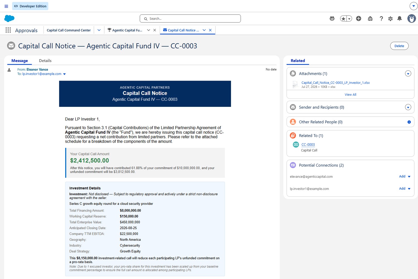Image resolution: width=418 pixels, height=279 pixels.
Task: Expand the top-right corner round dropdown
Action: pos(414,6)
